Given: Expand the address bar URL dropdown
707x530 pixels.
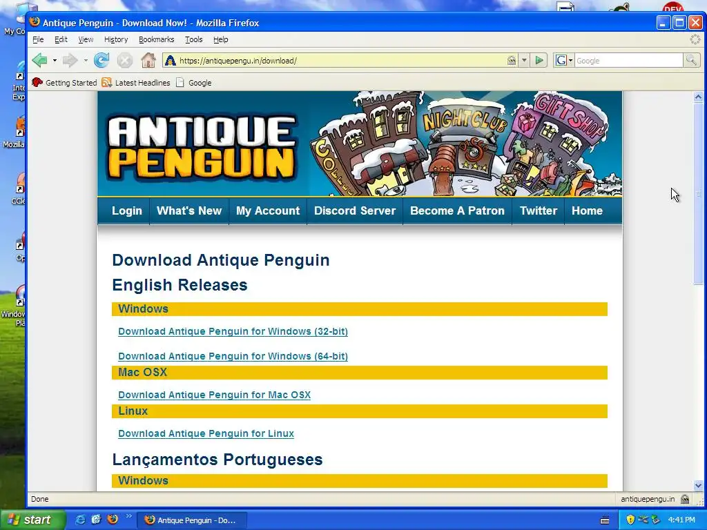Looking at the screenshot, I should tap(524, 61).
